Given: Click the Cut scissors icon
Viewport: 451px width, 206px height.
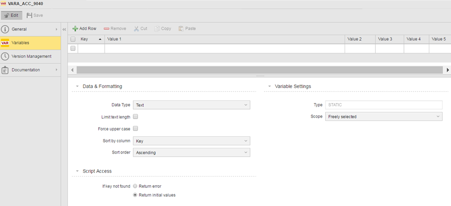Looking at the screenshot, I should coord(136,29).
